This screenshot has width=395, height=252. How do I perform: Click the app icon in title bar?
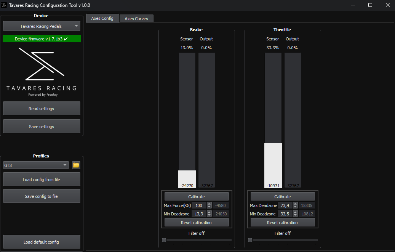coord(5,5)
